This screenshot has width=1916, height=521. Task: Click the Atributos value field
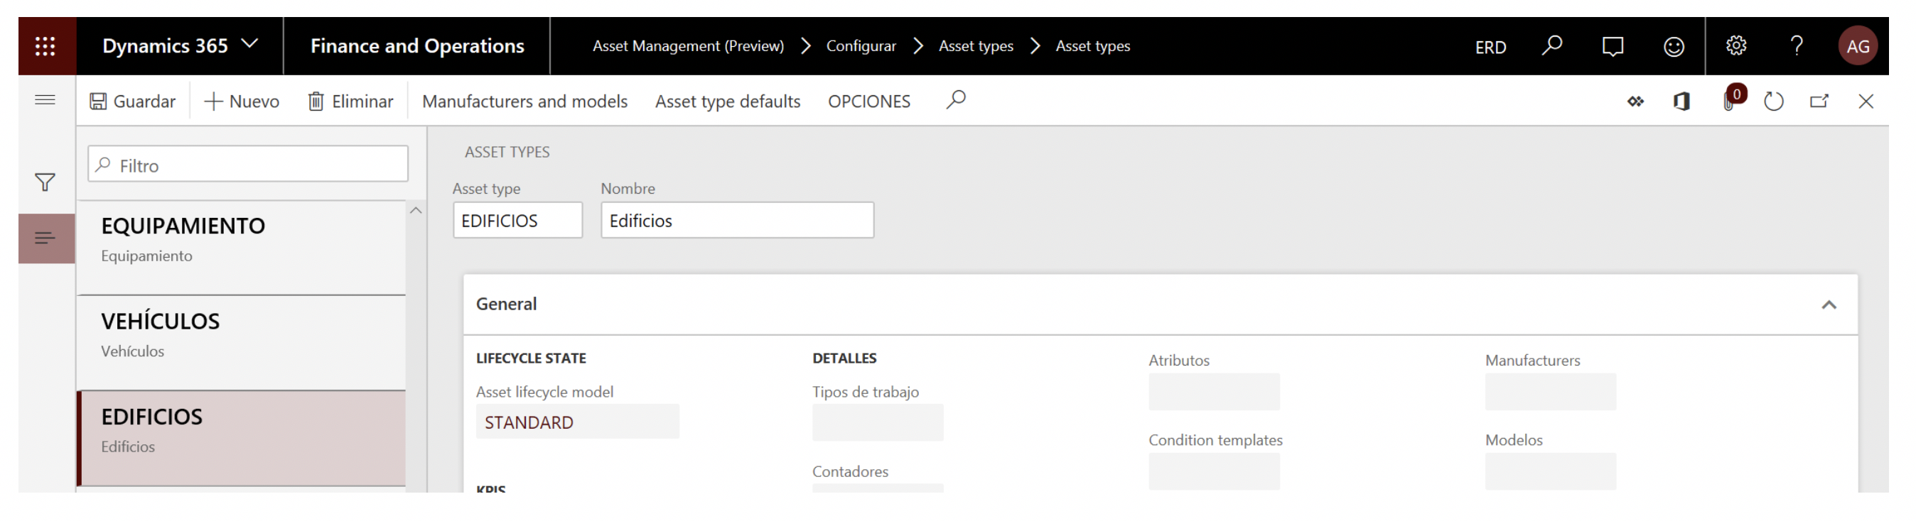click(x=1214, y=392)
